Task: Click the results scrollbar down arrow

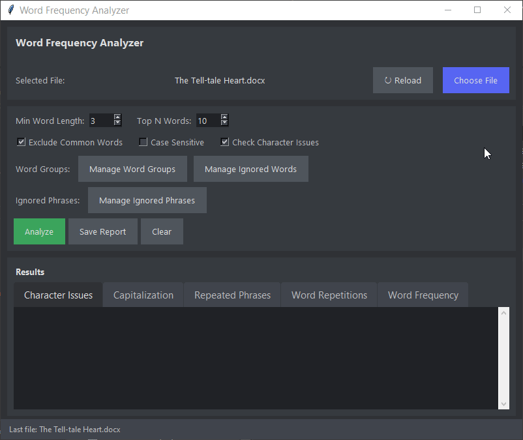Action: 503,404
